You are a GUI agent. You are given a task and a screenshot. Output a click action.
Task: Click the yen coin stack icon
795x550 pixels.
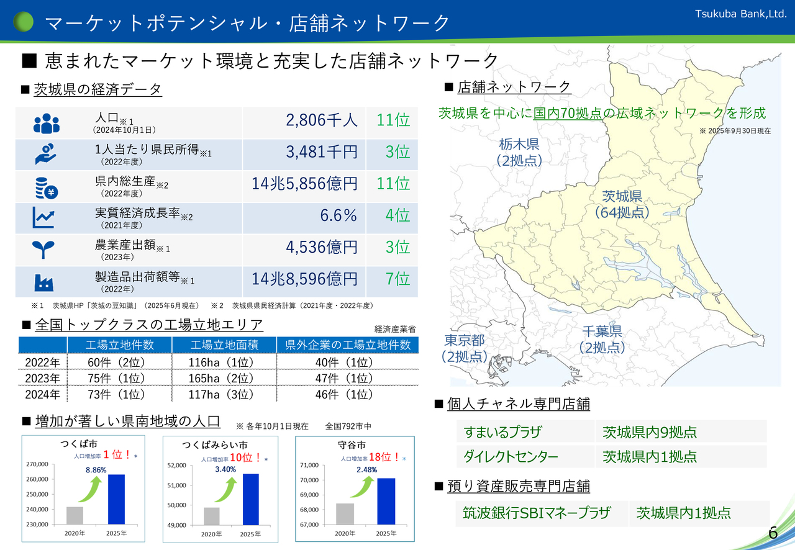(45, 187)
